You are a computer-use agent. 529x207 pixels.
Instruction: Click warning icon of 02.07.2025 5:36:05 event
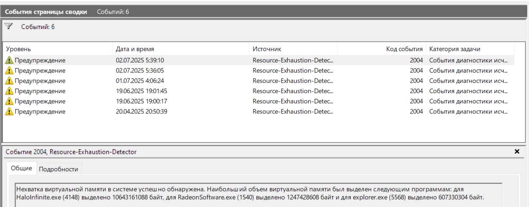pyautogui.click(x=9, y=71)
